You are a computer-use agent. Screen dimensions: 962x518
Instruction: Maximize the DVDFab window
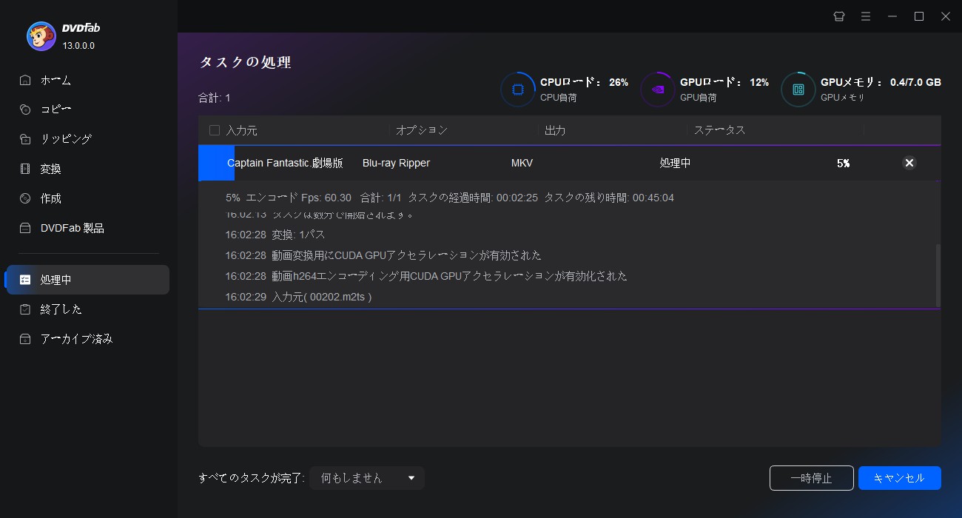point(919,16)
